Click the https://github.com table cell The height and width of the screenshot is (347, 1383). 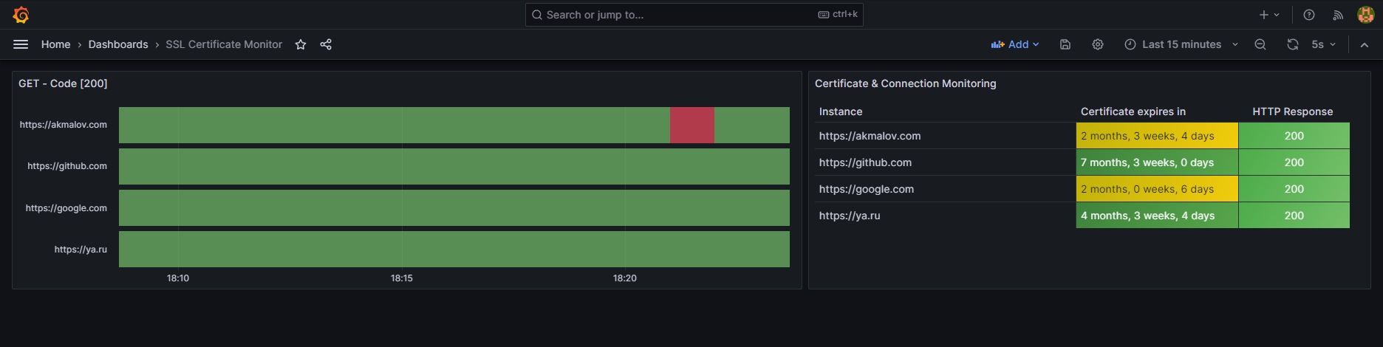946,162
